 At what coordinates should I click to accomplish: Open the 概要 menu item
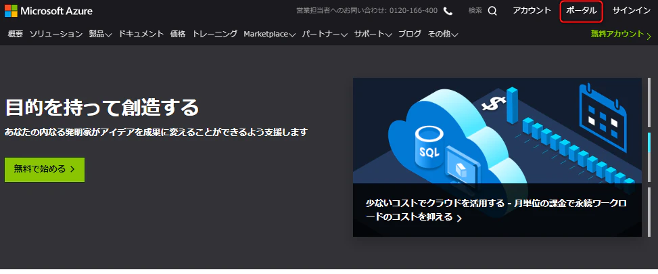click(x=15, y=34)
